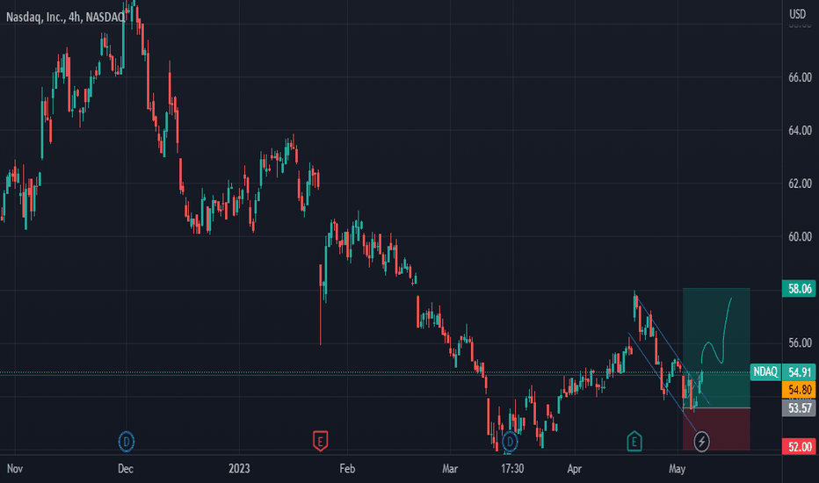Click the red stop-loss zone of long position
This screenshot has width=819, height=483.
pyautogui.click(x=716, y=429)
